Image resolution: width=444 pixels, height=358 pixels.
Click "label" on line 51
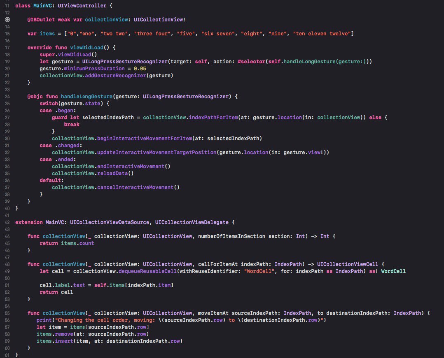click(x=62, y=285)
